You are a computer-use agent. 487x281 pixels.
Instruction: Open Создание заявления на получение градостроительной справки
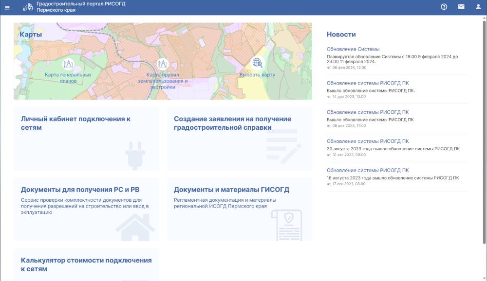point(233,123)
